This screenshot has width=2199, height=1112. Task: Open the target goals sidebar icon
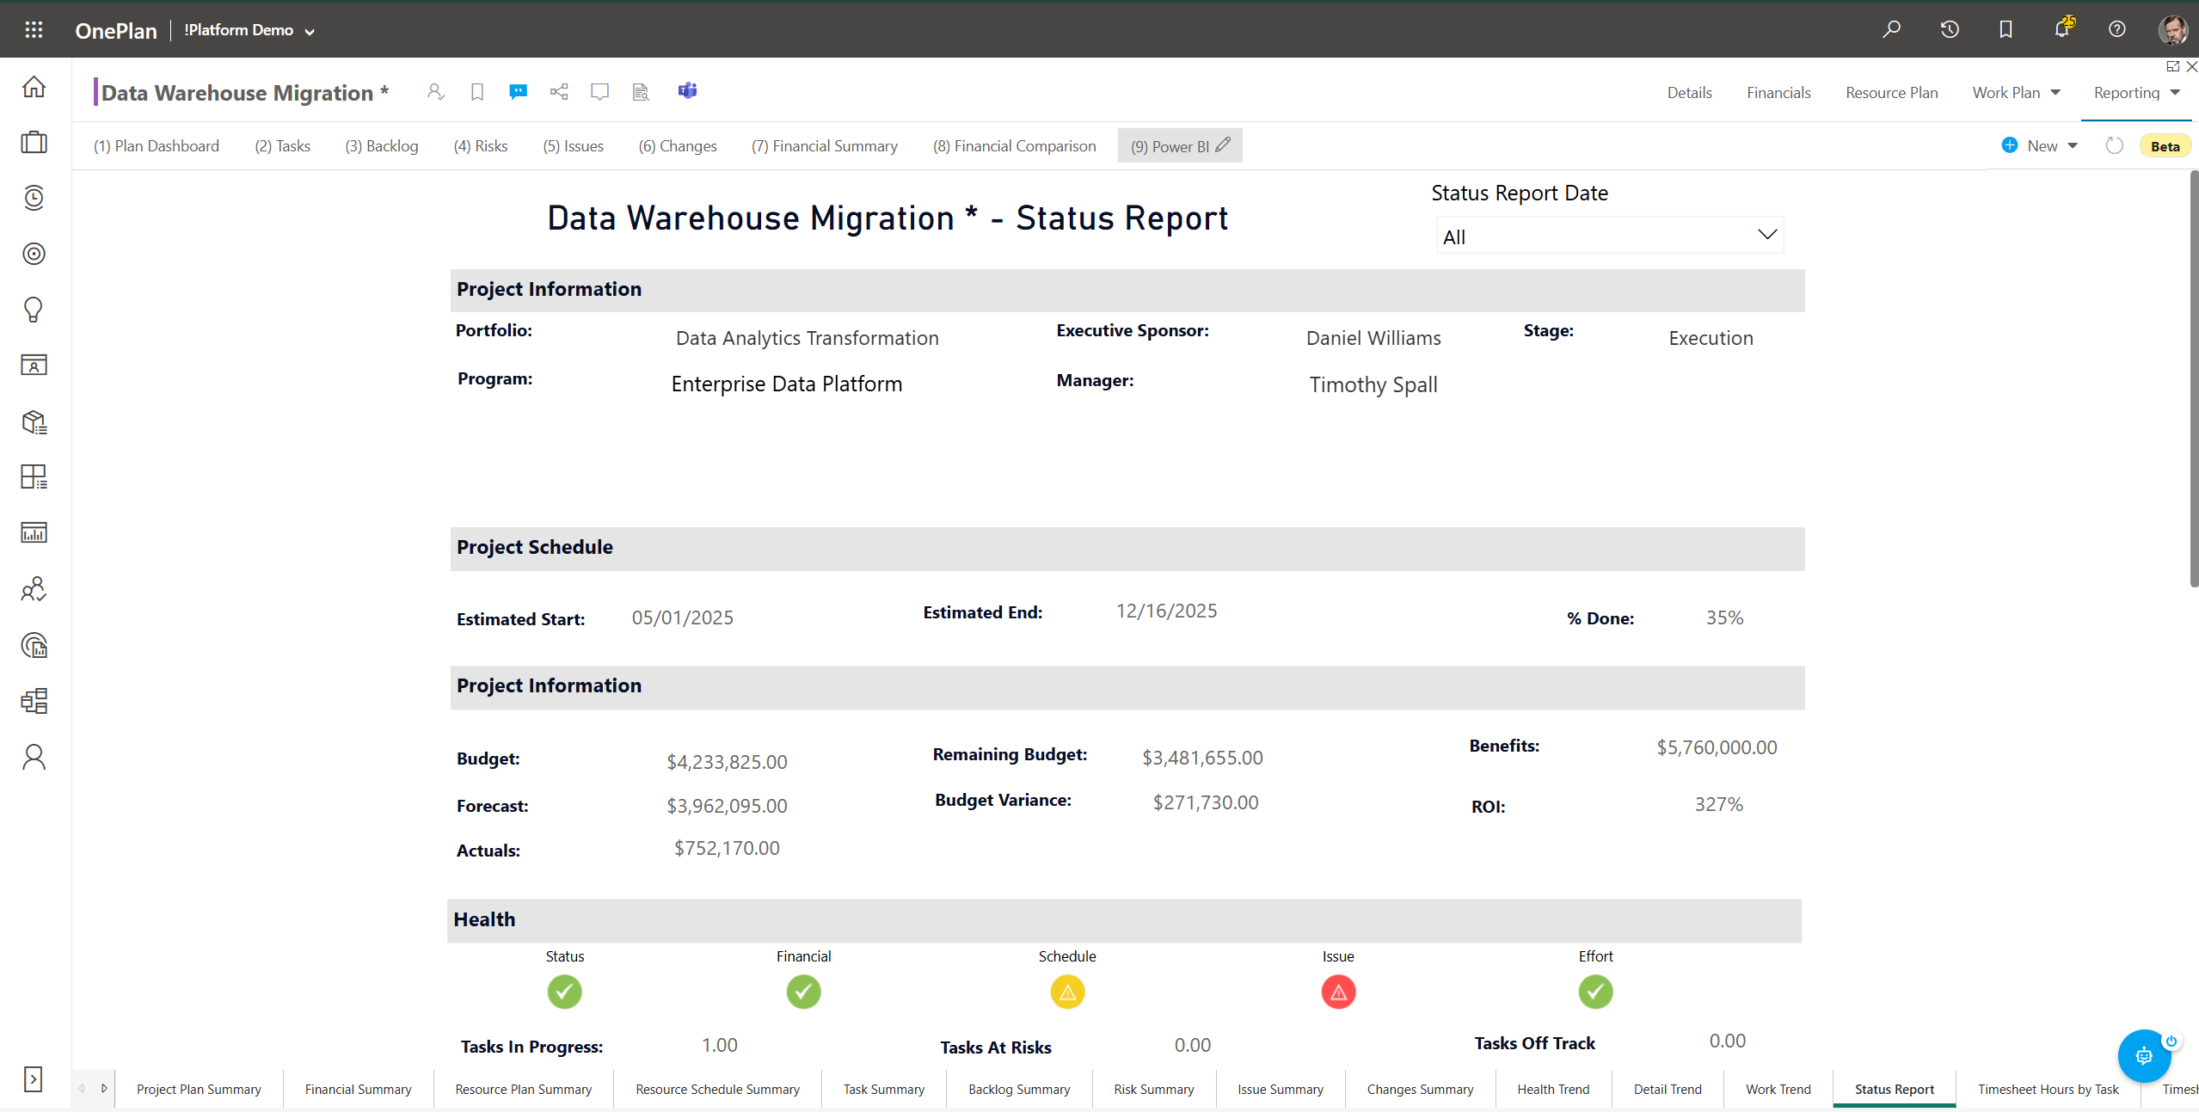click(34, 254)
